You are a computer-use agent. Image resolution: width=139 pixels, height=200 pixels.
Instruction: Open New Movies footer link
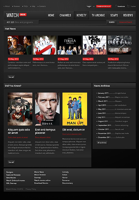pyautogui.click(x=11, y=178)
